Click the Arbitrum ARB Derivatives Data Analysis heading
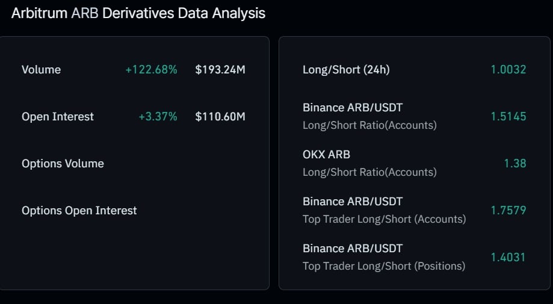The width and height of the screenshot is (553, 304). pos(138,13)
